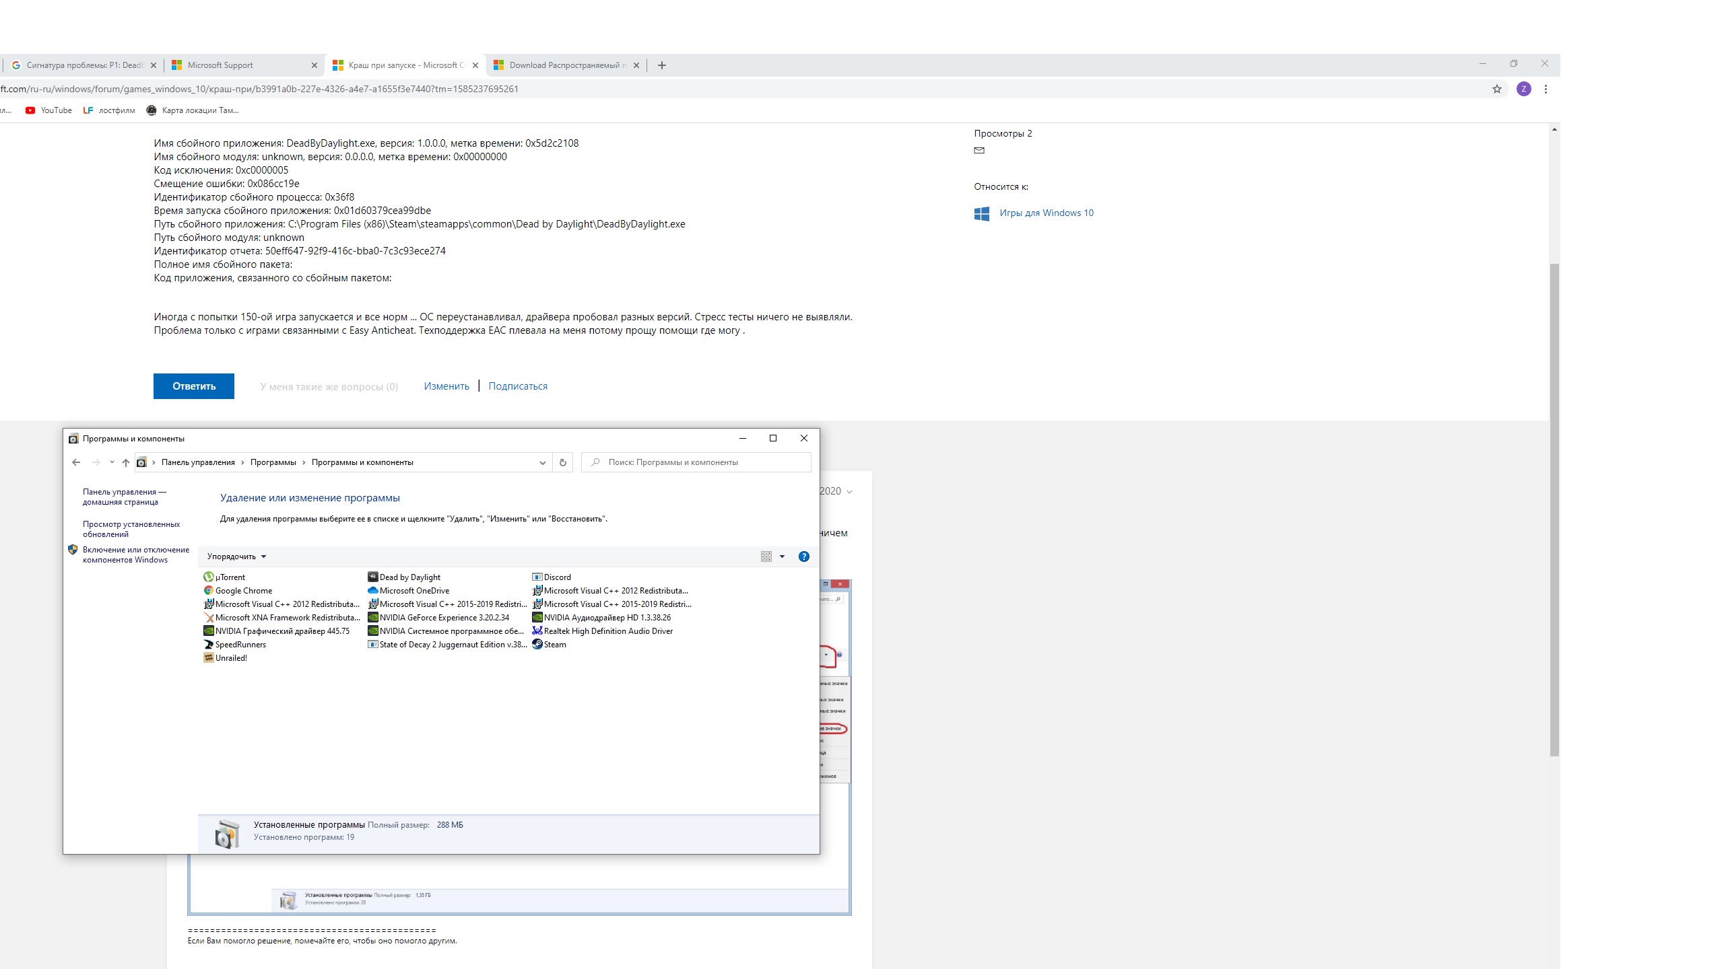1724x969 pixels.
Task: Select µTorrent in the programs list
Action: point(225,577)
